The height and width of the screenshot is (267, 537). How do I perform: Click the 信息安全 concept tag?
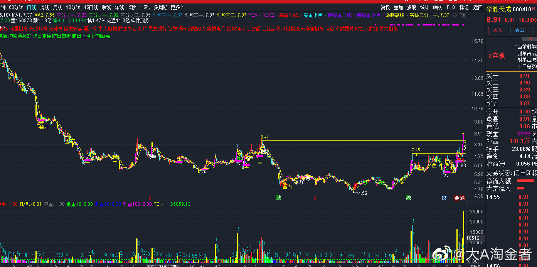[x=73, y=29]
